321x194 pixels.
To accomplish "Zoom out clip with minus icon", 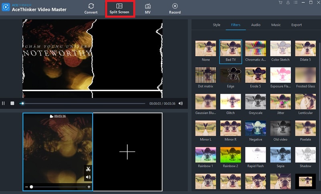I will pyautogui.click(x=26, y=187).
